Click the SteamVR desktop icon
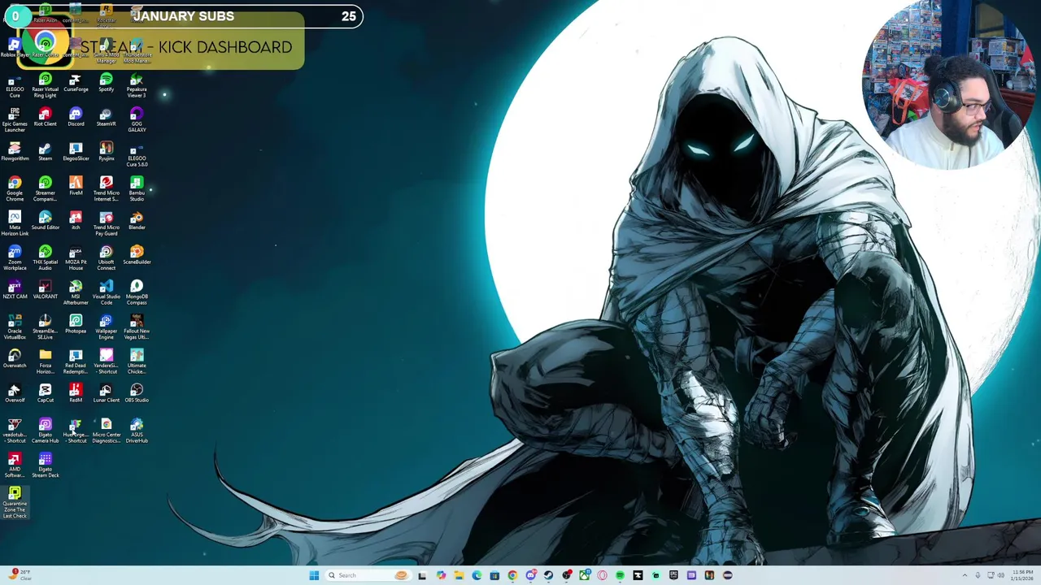Screen dimensions: 1041x585 click(x=106, y=117)
